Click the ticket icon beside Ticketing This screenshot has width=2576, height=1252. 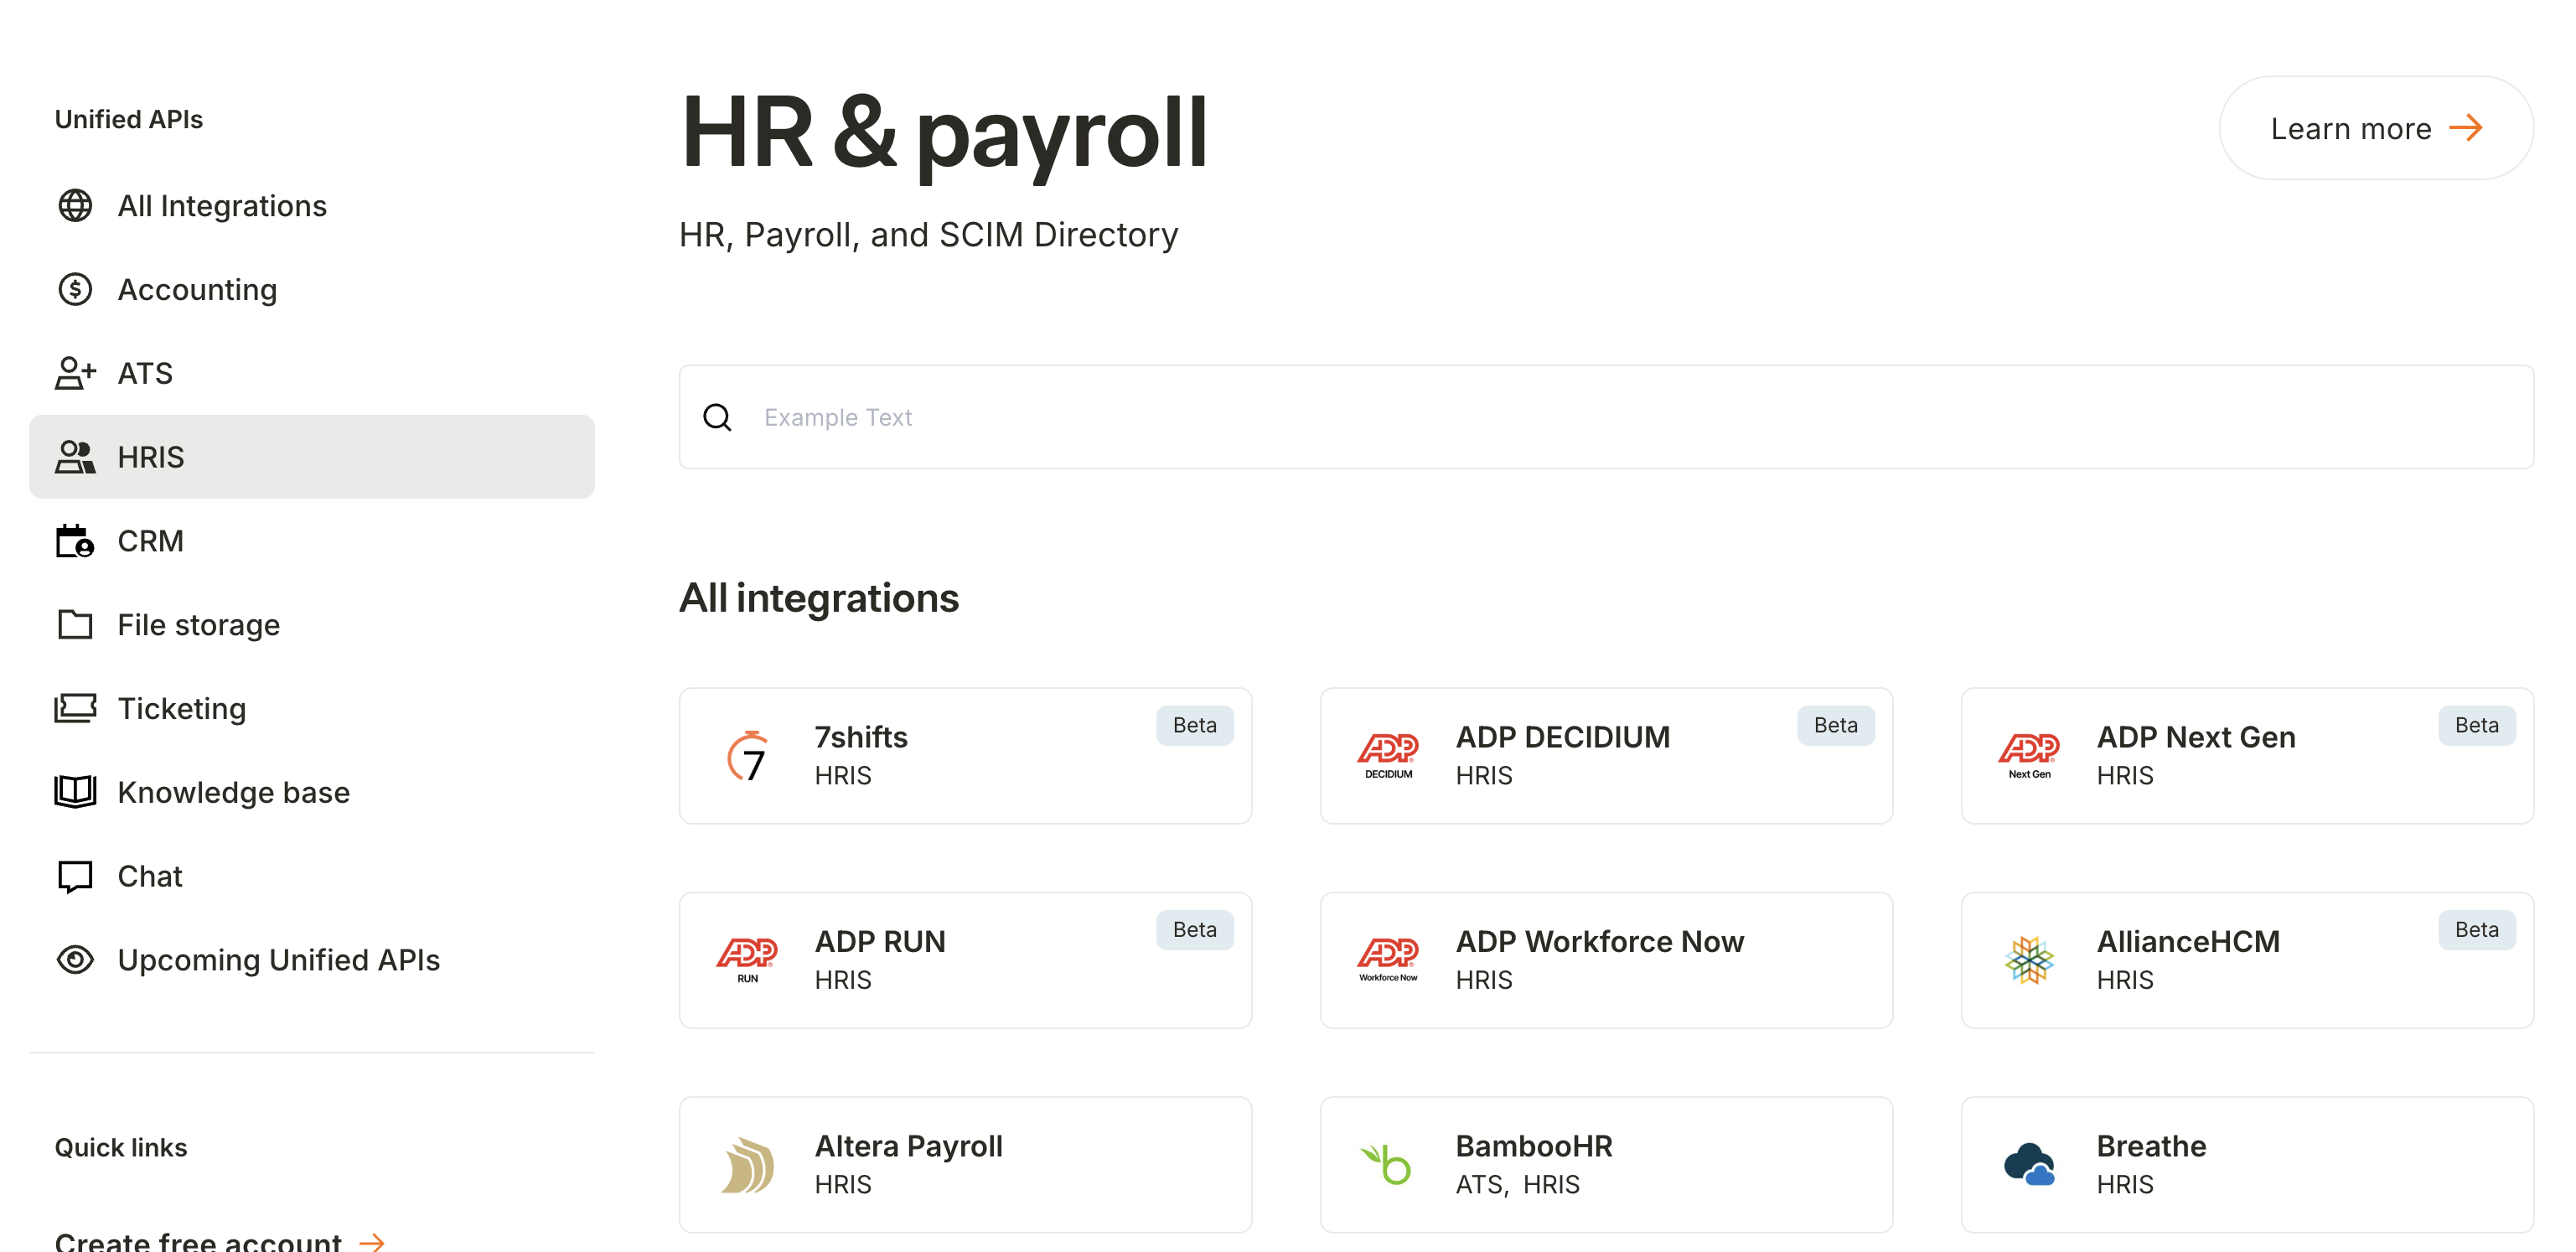(x=75, y=708)
